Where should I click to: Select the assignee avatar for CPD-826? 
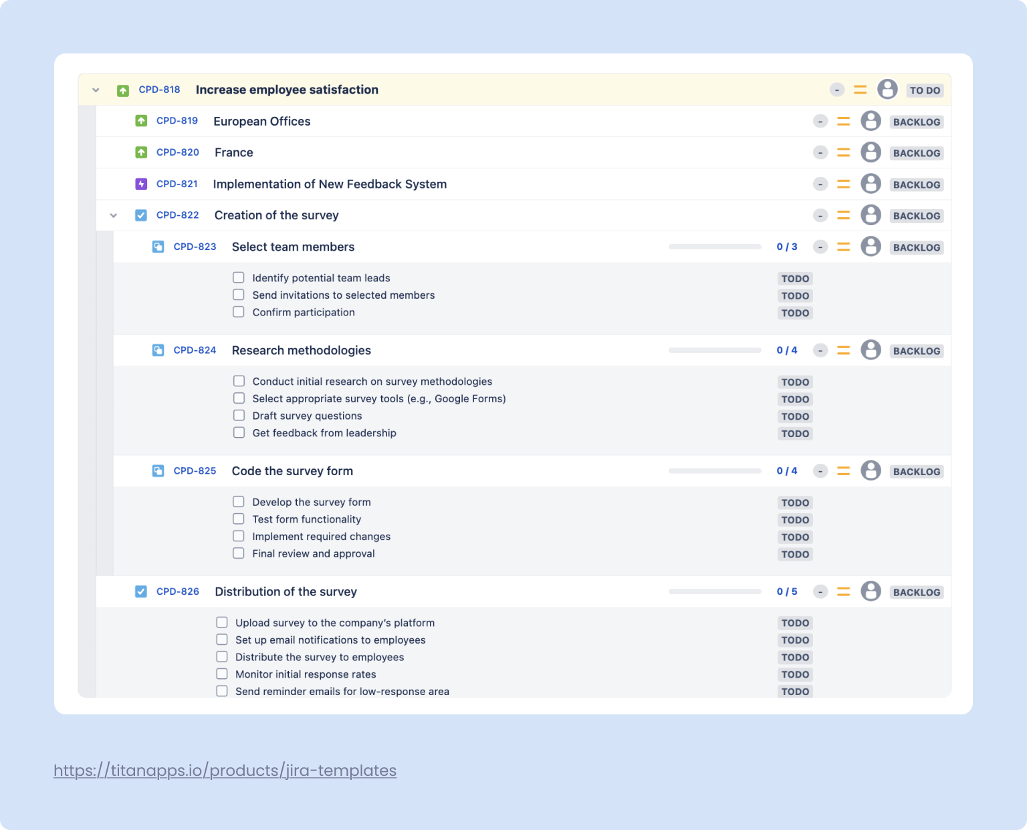click(871, 591)
